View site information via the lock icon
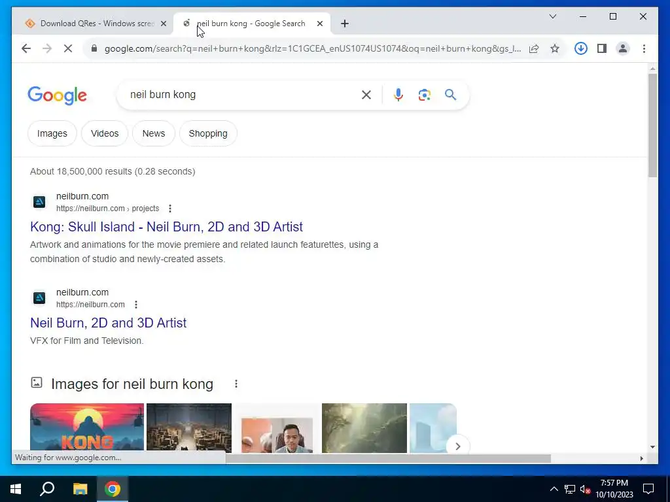This screenshot has width=670, height=502. tap(94, 48)
